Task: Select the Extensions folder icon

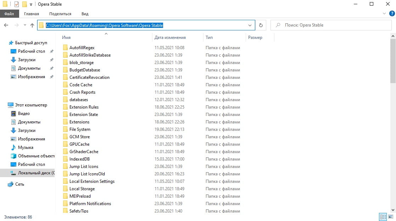Action: [x=65, y=122]
